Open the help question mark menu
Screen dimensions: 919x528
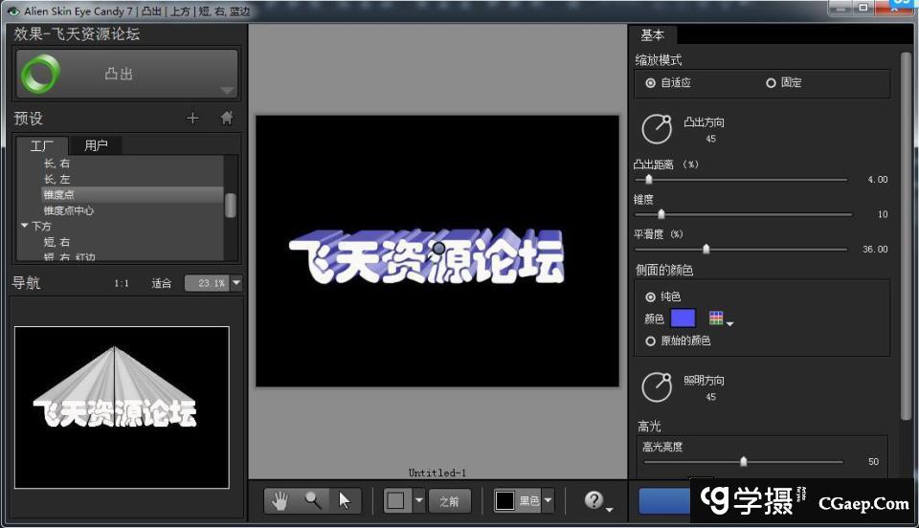pos(595,500)
